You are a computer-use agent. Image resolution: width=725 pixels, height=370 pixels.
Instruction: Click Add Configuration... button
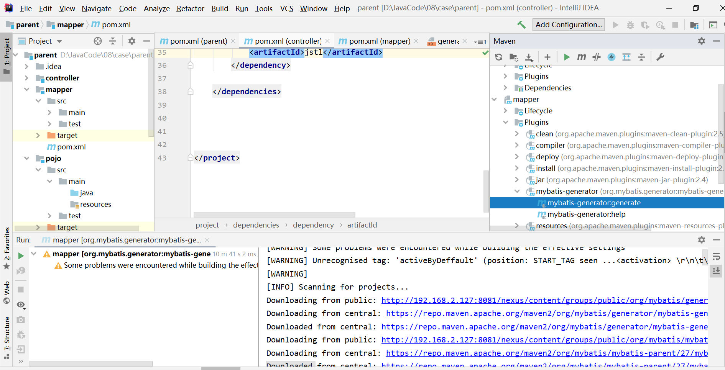point(569,25)
